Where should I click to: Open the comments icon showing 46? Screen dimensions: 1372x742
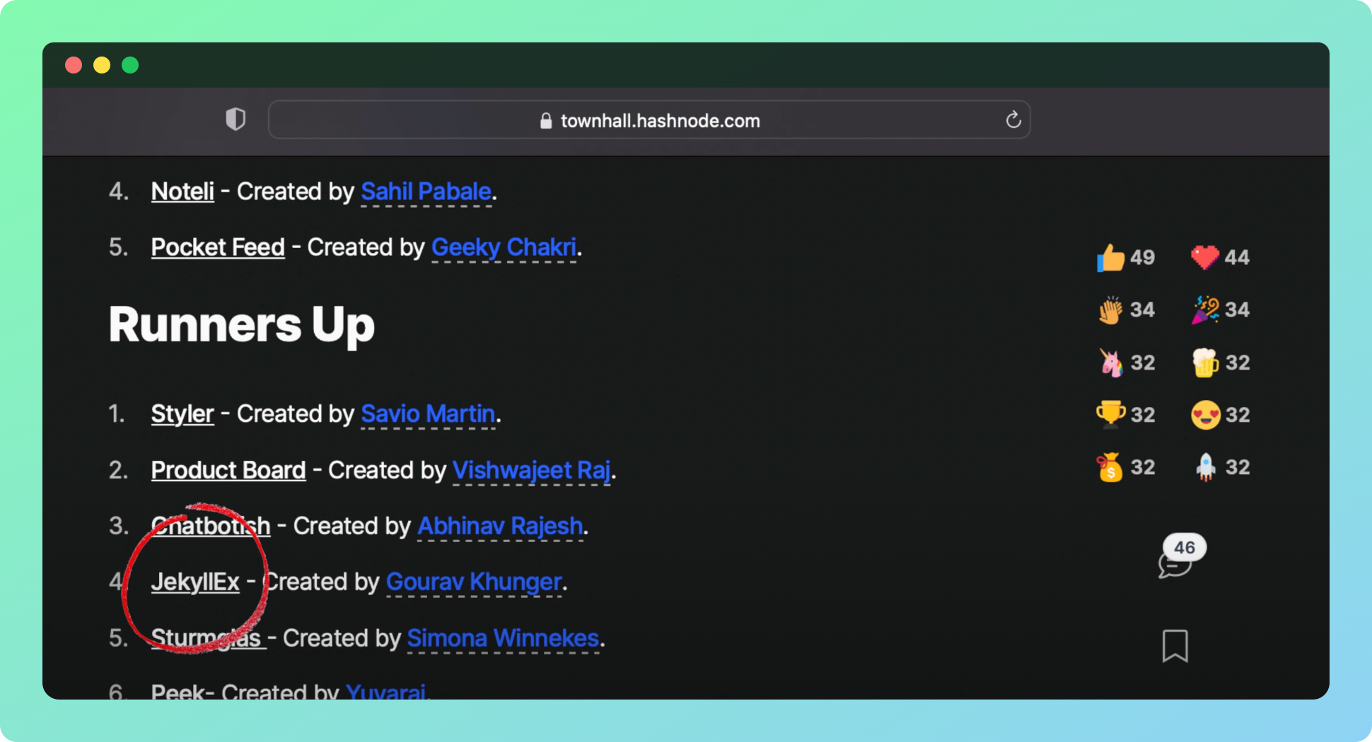pyautogui.click(x=1181, y=556)
